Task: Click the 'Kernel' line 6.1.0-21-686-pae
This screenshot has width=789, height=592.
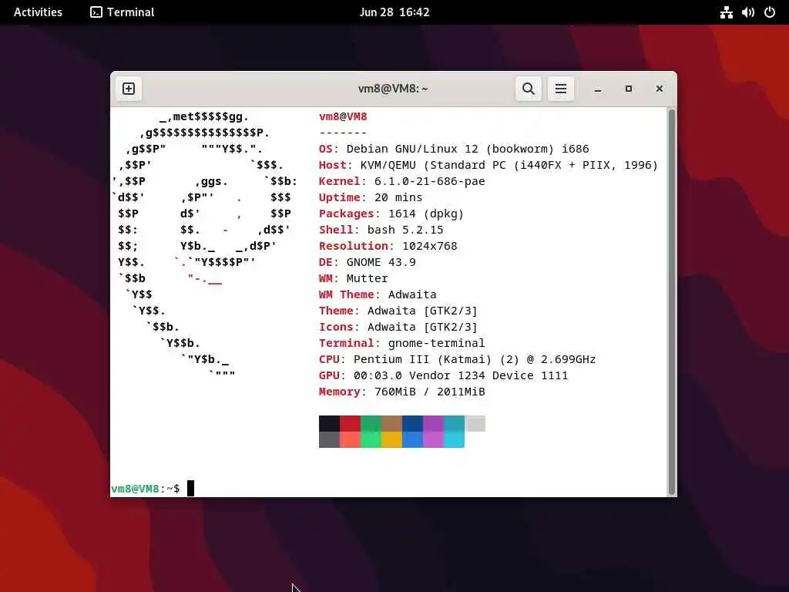Action: [x=402, y=181]
